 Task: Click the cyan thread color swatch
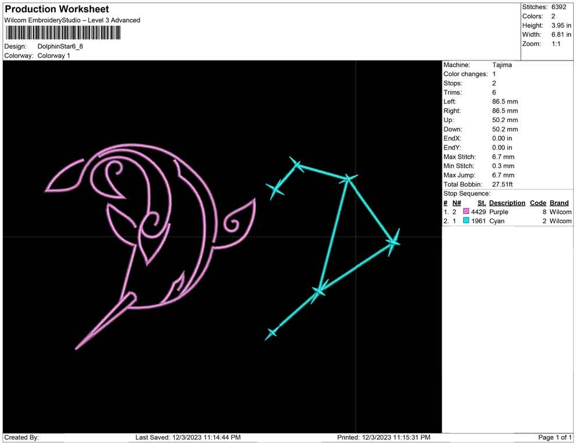click(x=466, y=222)
